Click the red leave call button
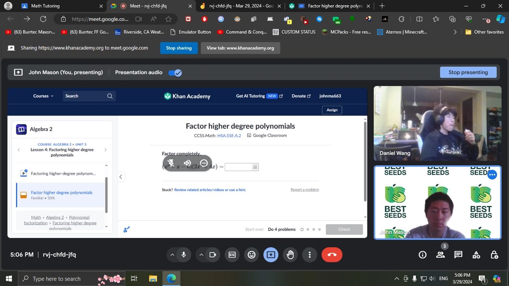 332,255
